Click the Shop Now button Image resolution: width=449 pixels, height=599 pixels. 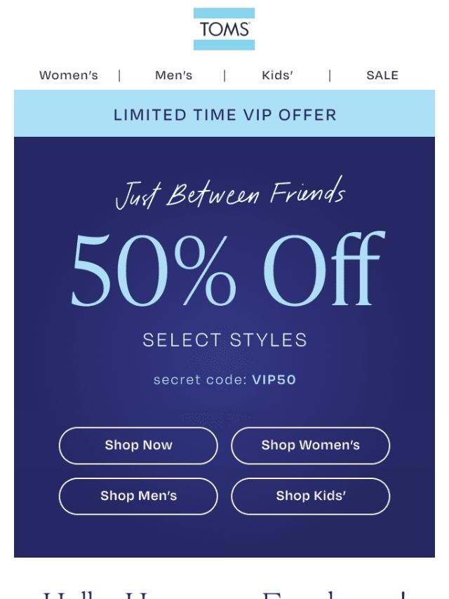coord(138,445)
